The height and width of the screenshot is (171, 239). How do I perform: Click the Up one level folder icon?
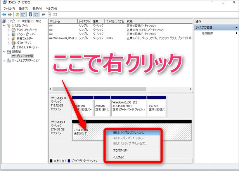pos(17,15)
